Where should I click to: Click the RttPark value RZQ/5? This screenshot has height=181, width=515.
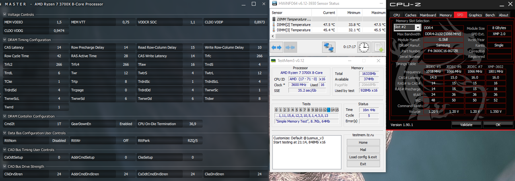[x=193, y=141]
